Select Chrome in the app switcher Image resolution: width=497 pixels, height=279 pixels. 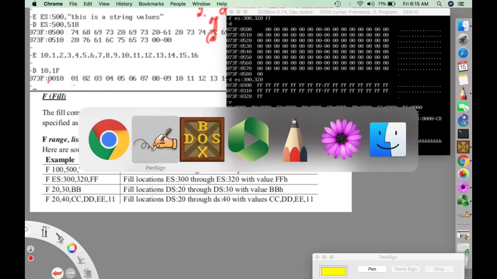click(109, 139)
